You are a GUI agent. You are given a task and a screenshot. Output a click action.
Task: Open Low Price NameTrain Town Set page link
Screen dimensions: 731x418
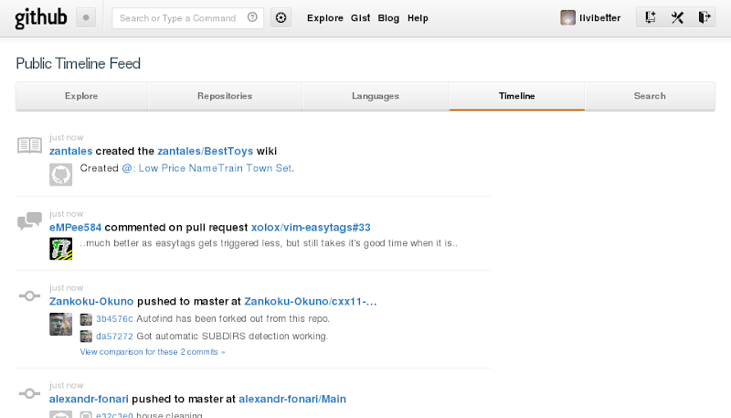pyautogui.click(x=207, y=168)
